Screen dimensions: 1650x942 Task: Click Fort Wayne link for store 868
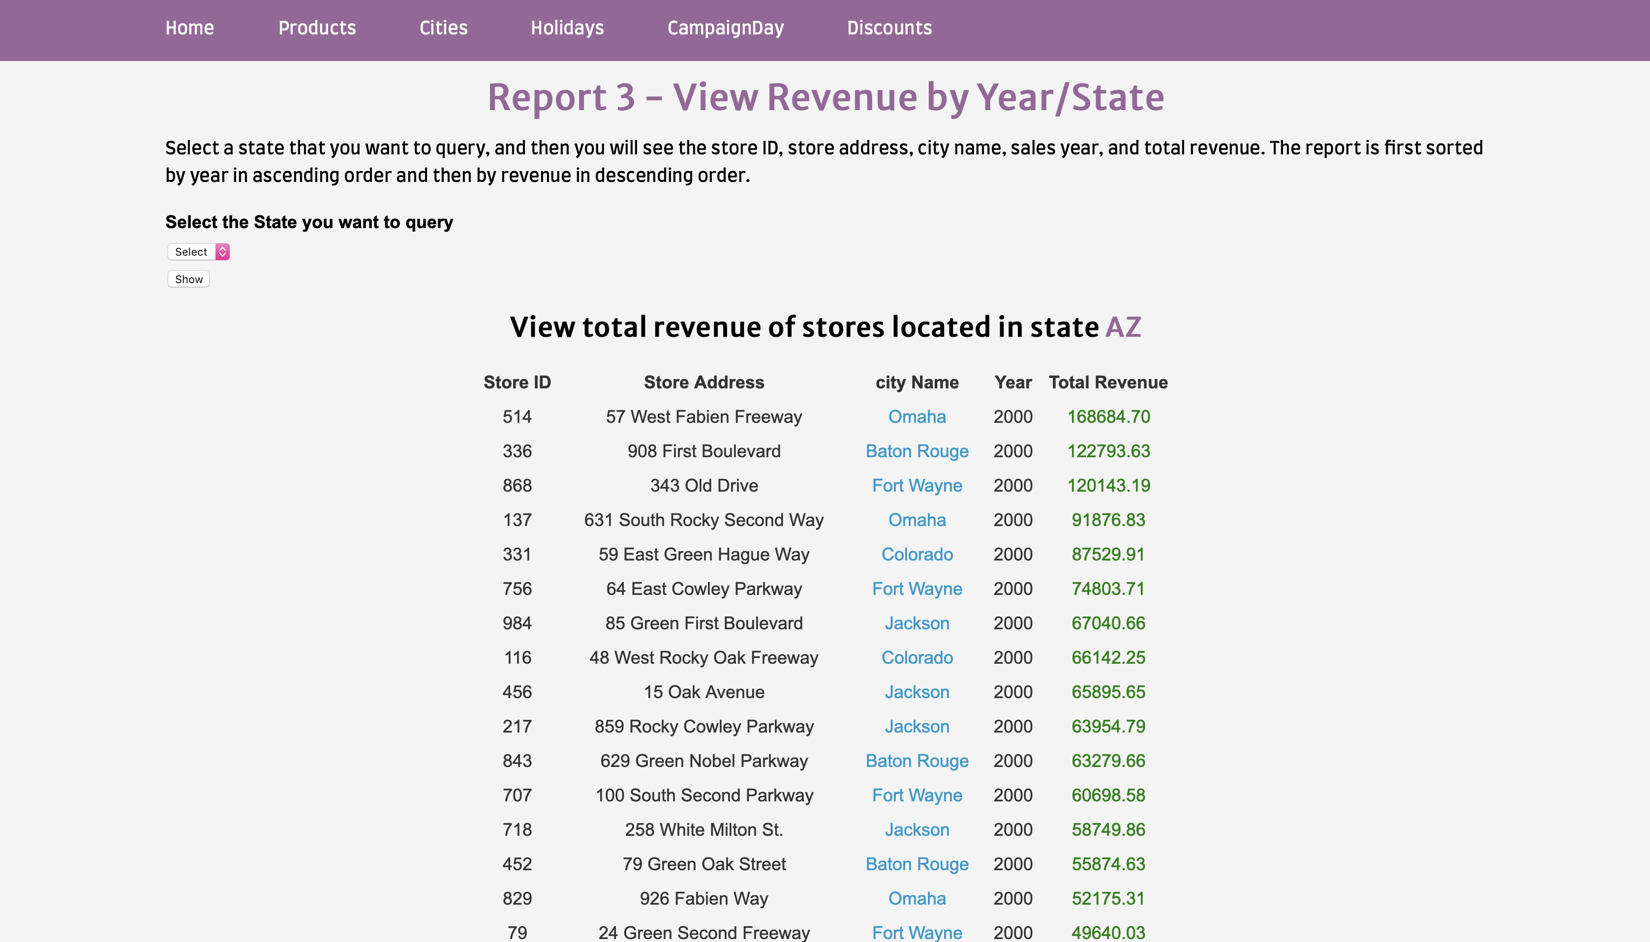pyautogui.click(x=916, y=485)
